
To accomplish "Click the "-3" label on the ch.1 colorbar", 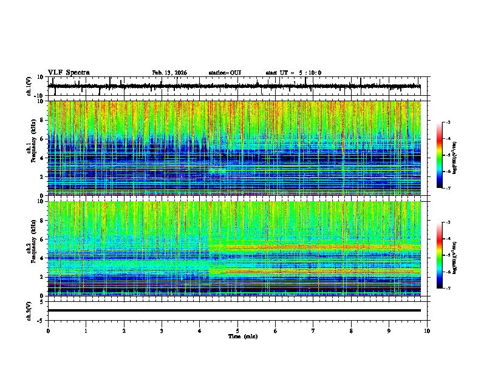I will [448, 122].
